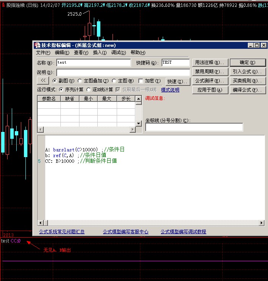Image resolution: width=268 pixels, height=281 pixels.
Task: Click the 快速 button
Action: point(178,81)
